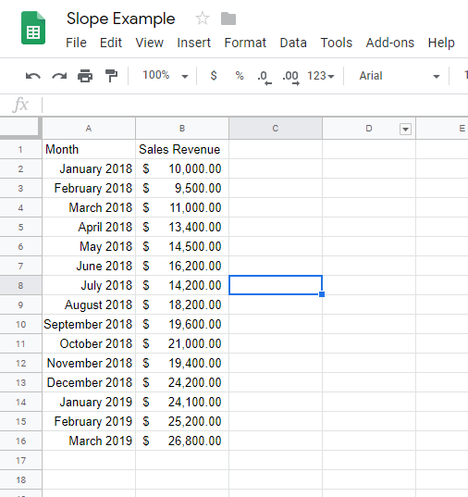Image resolution: width=468 pixels, height=497 pixels.
Task: Click the undo arrow icon
Action: click(33, 76)
